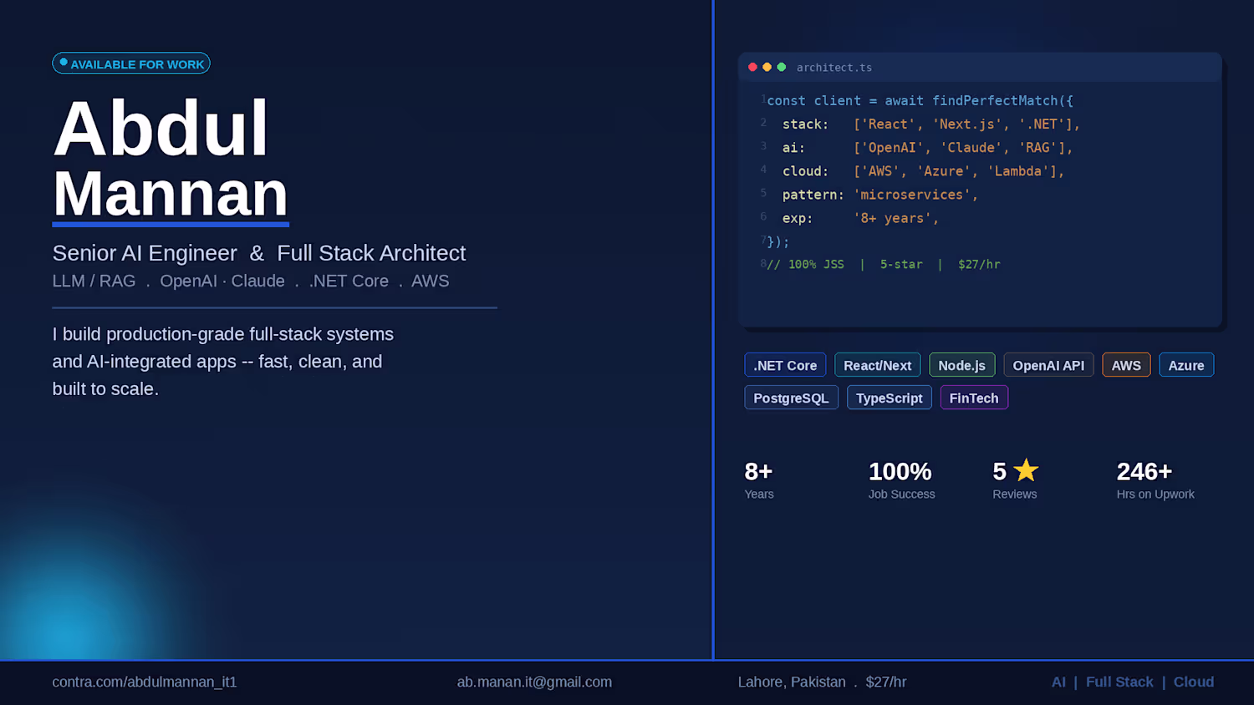Click the 'Full Stack' footer label
Screen dimensions: 1254x705
coord(1119,682)
